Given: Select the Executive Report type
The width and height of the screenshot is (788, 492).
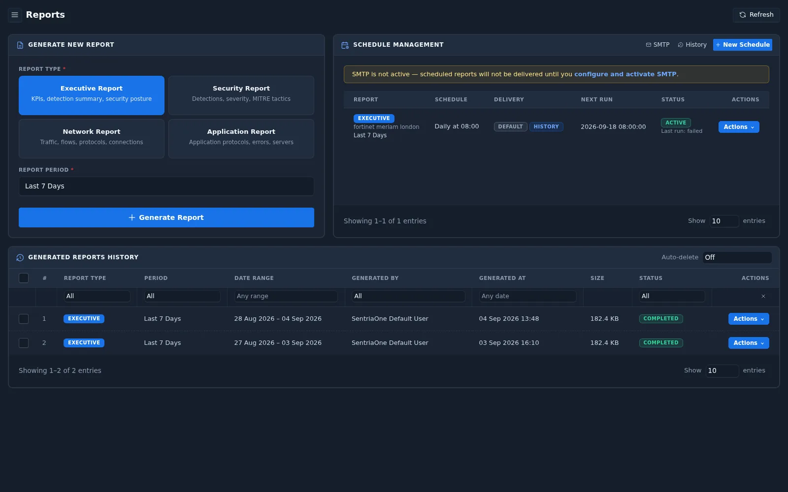Looking at the screenshot, I should [92, 95].
